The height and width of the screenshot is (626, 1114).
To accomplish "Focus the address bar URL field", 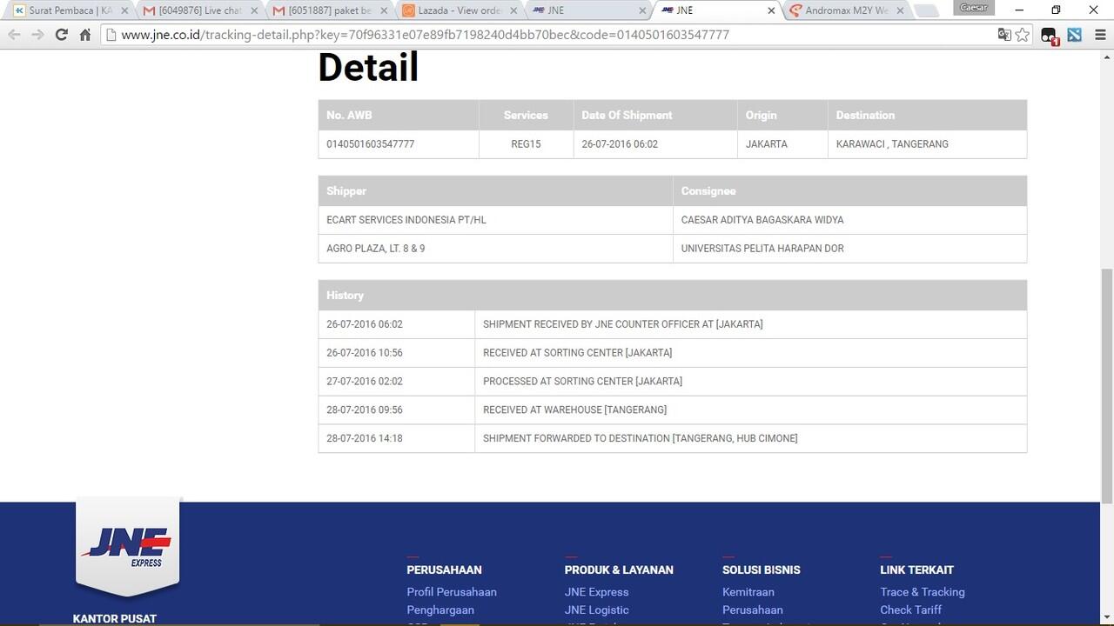I will (x=557, y=35).
